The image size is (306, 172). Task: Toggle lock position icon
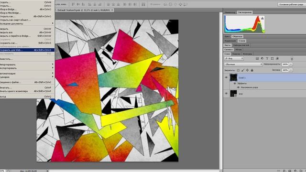tap(247, 70)
